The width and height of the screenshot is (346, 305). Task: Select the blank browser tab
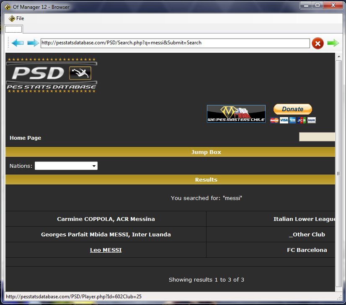(x=13, y=29)
